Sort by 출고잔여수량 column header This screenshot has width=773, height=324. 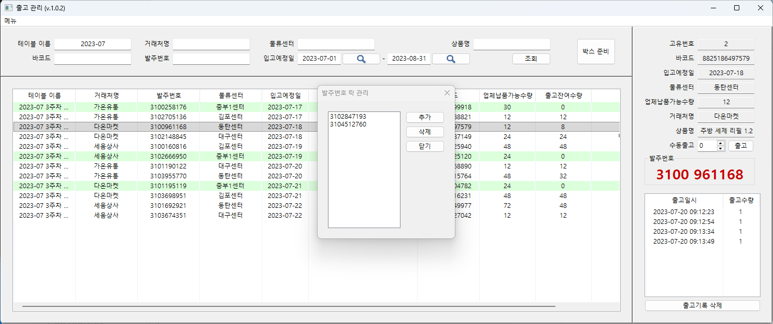tap(564, 95)
